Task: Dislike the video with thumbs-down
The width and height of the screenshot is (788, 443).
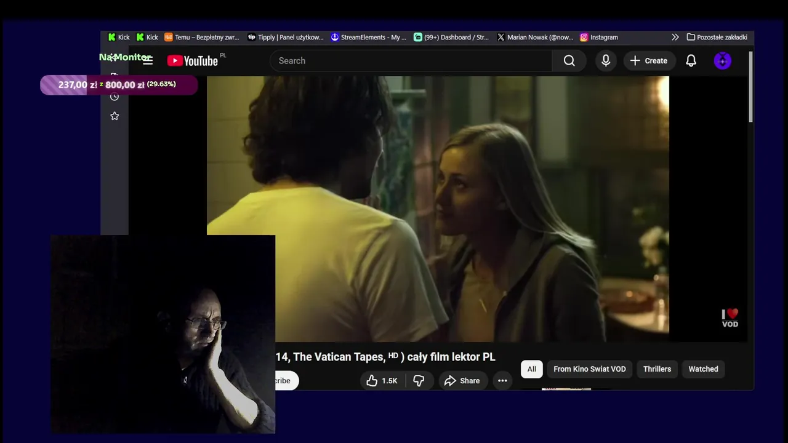Action: [419, 381]
